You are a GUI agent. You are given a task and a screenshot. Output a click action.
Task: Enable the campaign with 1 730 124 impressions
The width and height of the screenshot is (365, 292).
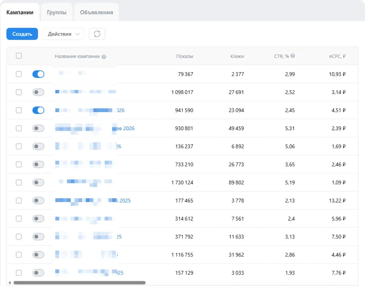(x=38, y=183)
